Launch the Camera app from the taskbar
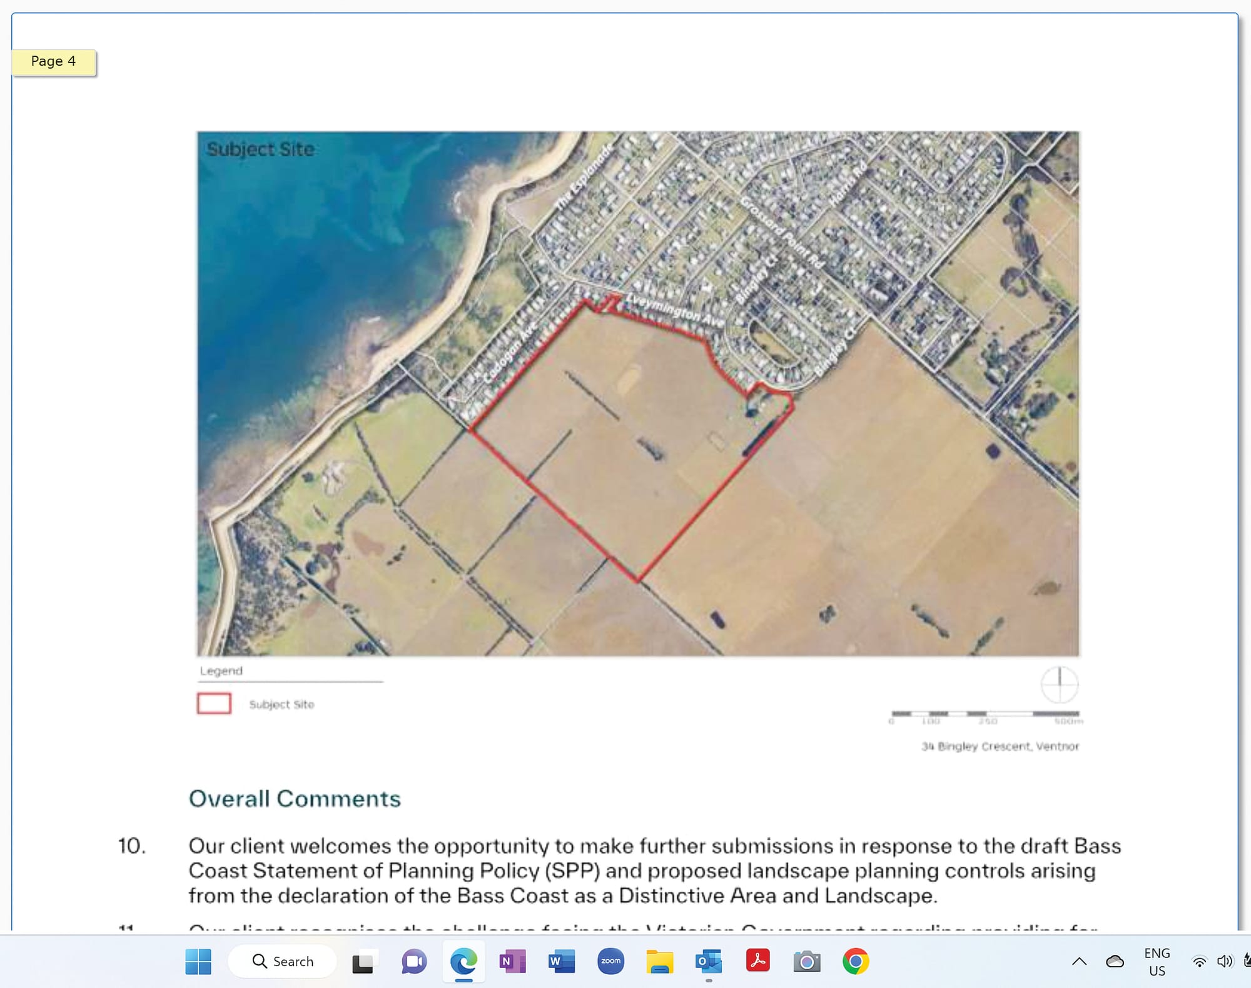Screen dimensions: 1251x988 pyautogui.click(x=806, y=961)
